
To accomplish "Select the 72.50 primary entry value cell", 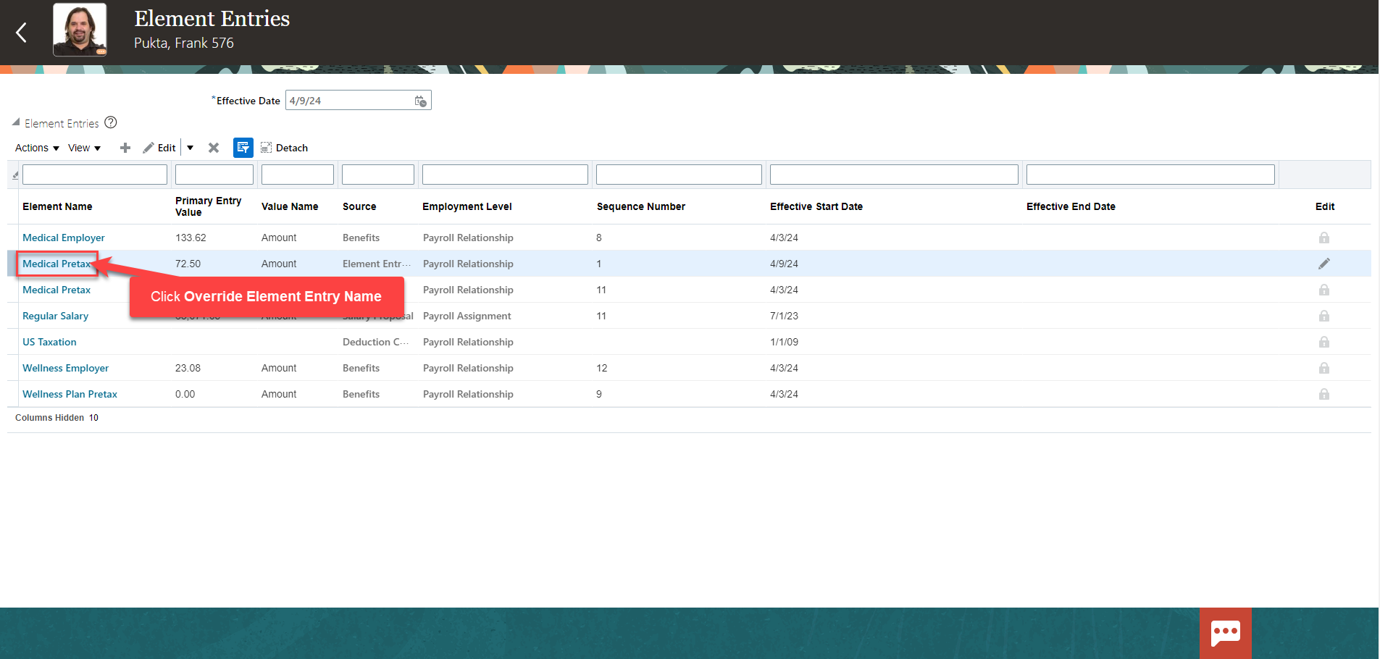I will [x=188, y=264].
